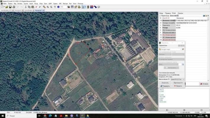
Task: Open the Помощь menu
Action: point(80,4)
